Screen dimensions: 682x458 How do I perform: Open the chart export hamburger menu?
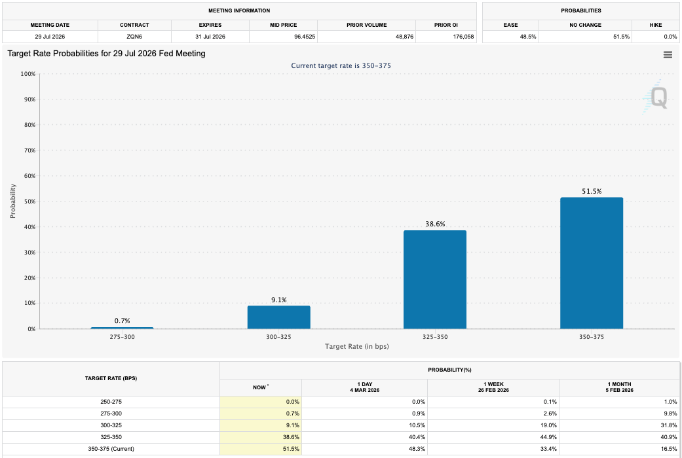[x=668, y=54]
